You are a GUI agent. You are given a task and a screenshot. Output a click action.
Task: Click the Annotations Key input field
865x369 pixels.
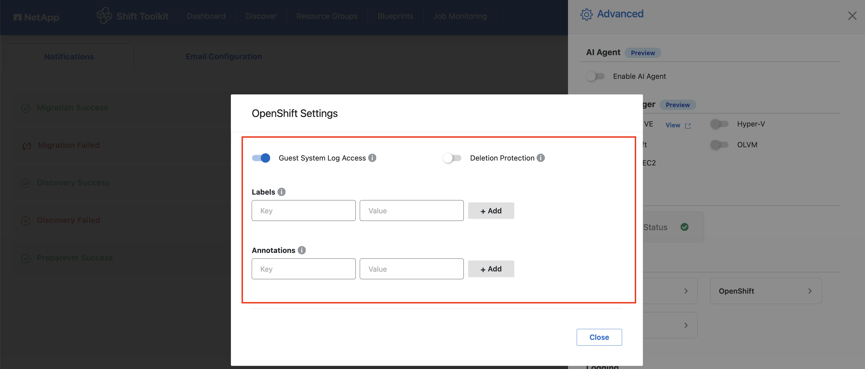pyautogui.click(x=304, y=269)
